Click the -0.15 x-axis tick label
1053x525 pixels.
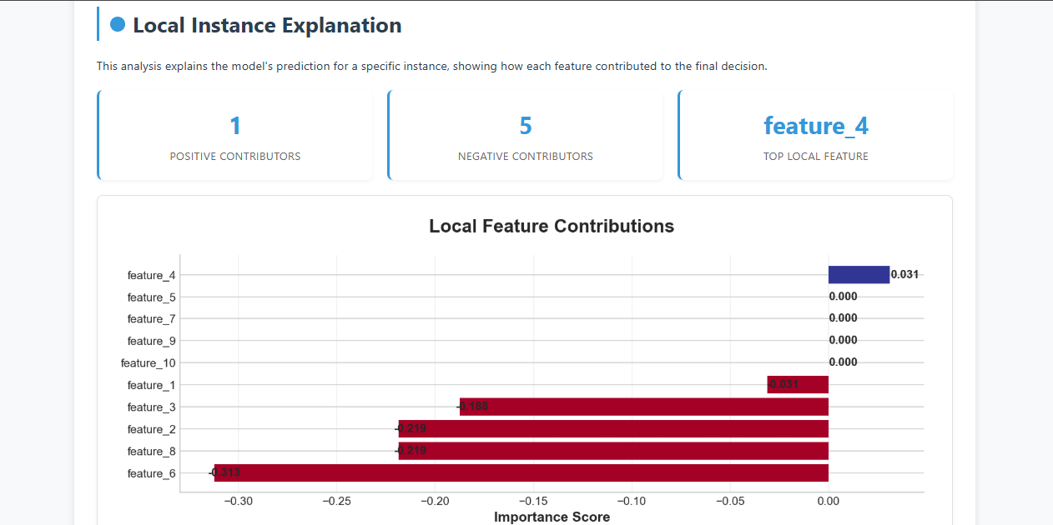tap(533, 502)
